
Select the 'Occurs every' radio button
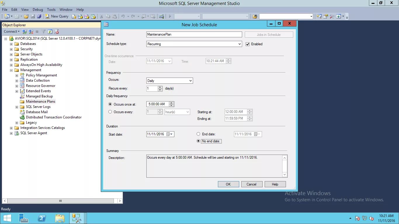(110, 112)
